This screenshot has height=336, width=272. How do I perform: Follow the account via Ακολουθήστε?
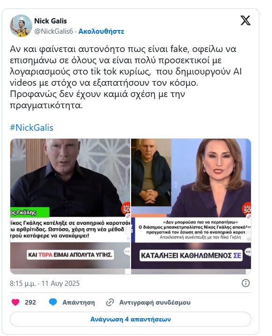[101, 31]
